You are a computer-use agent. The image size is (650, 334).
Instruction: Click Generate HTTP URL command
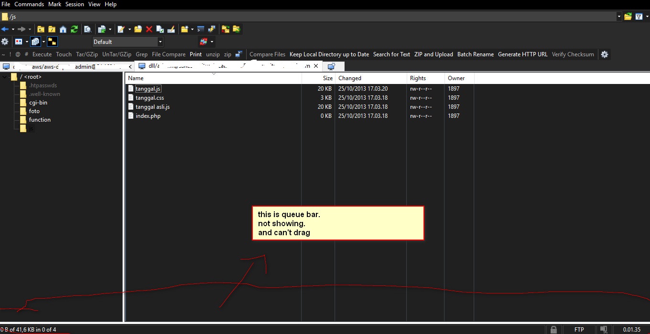[x=522, y=54]
